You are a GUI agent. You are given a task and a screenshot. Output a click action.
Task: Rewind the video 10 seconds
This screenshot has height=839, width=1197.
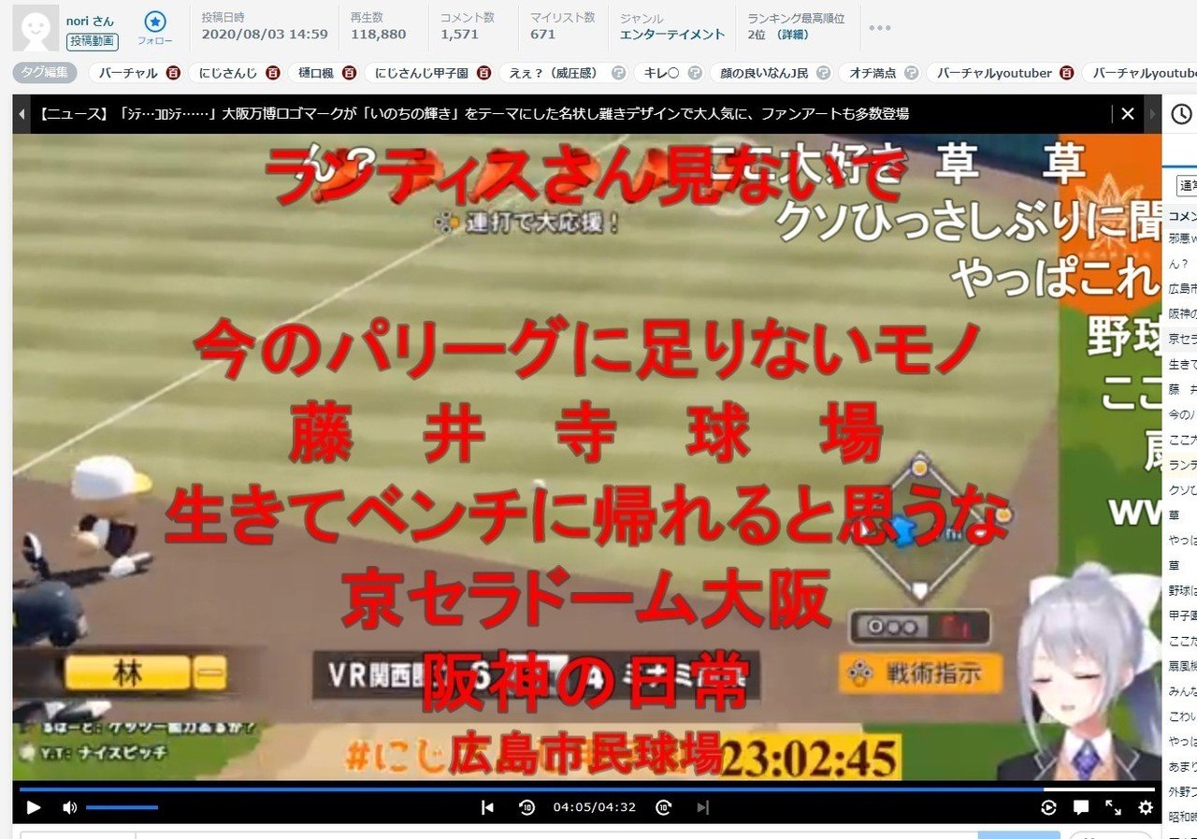tap(526, 807)
